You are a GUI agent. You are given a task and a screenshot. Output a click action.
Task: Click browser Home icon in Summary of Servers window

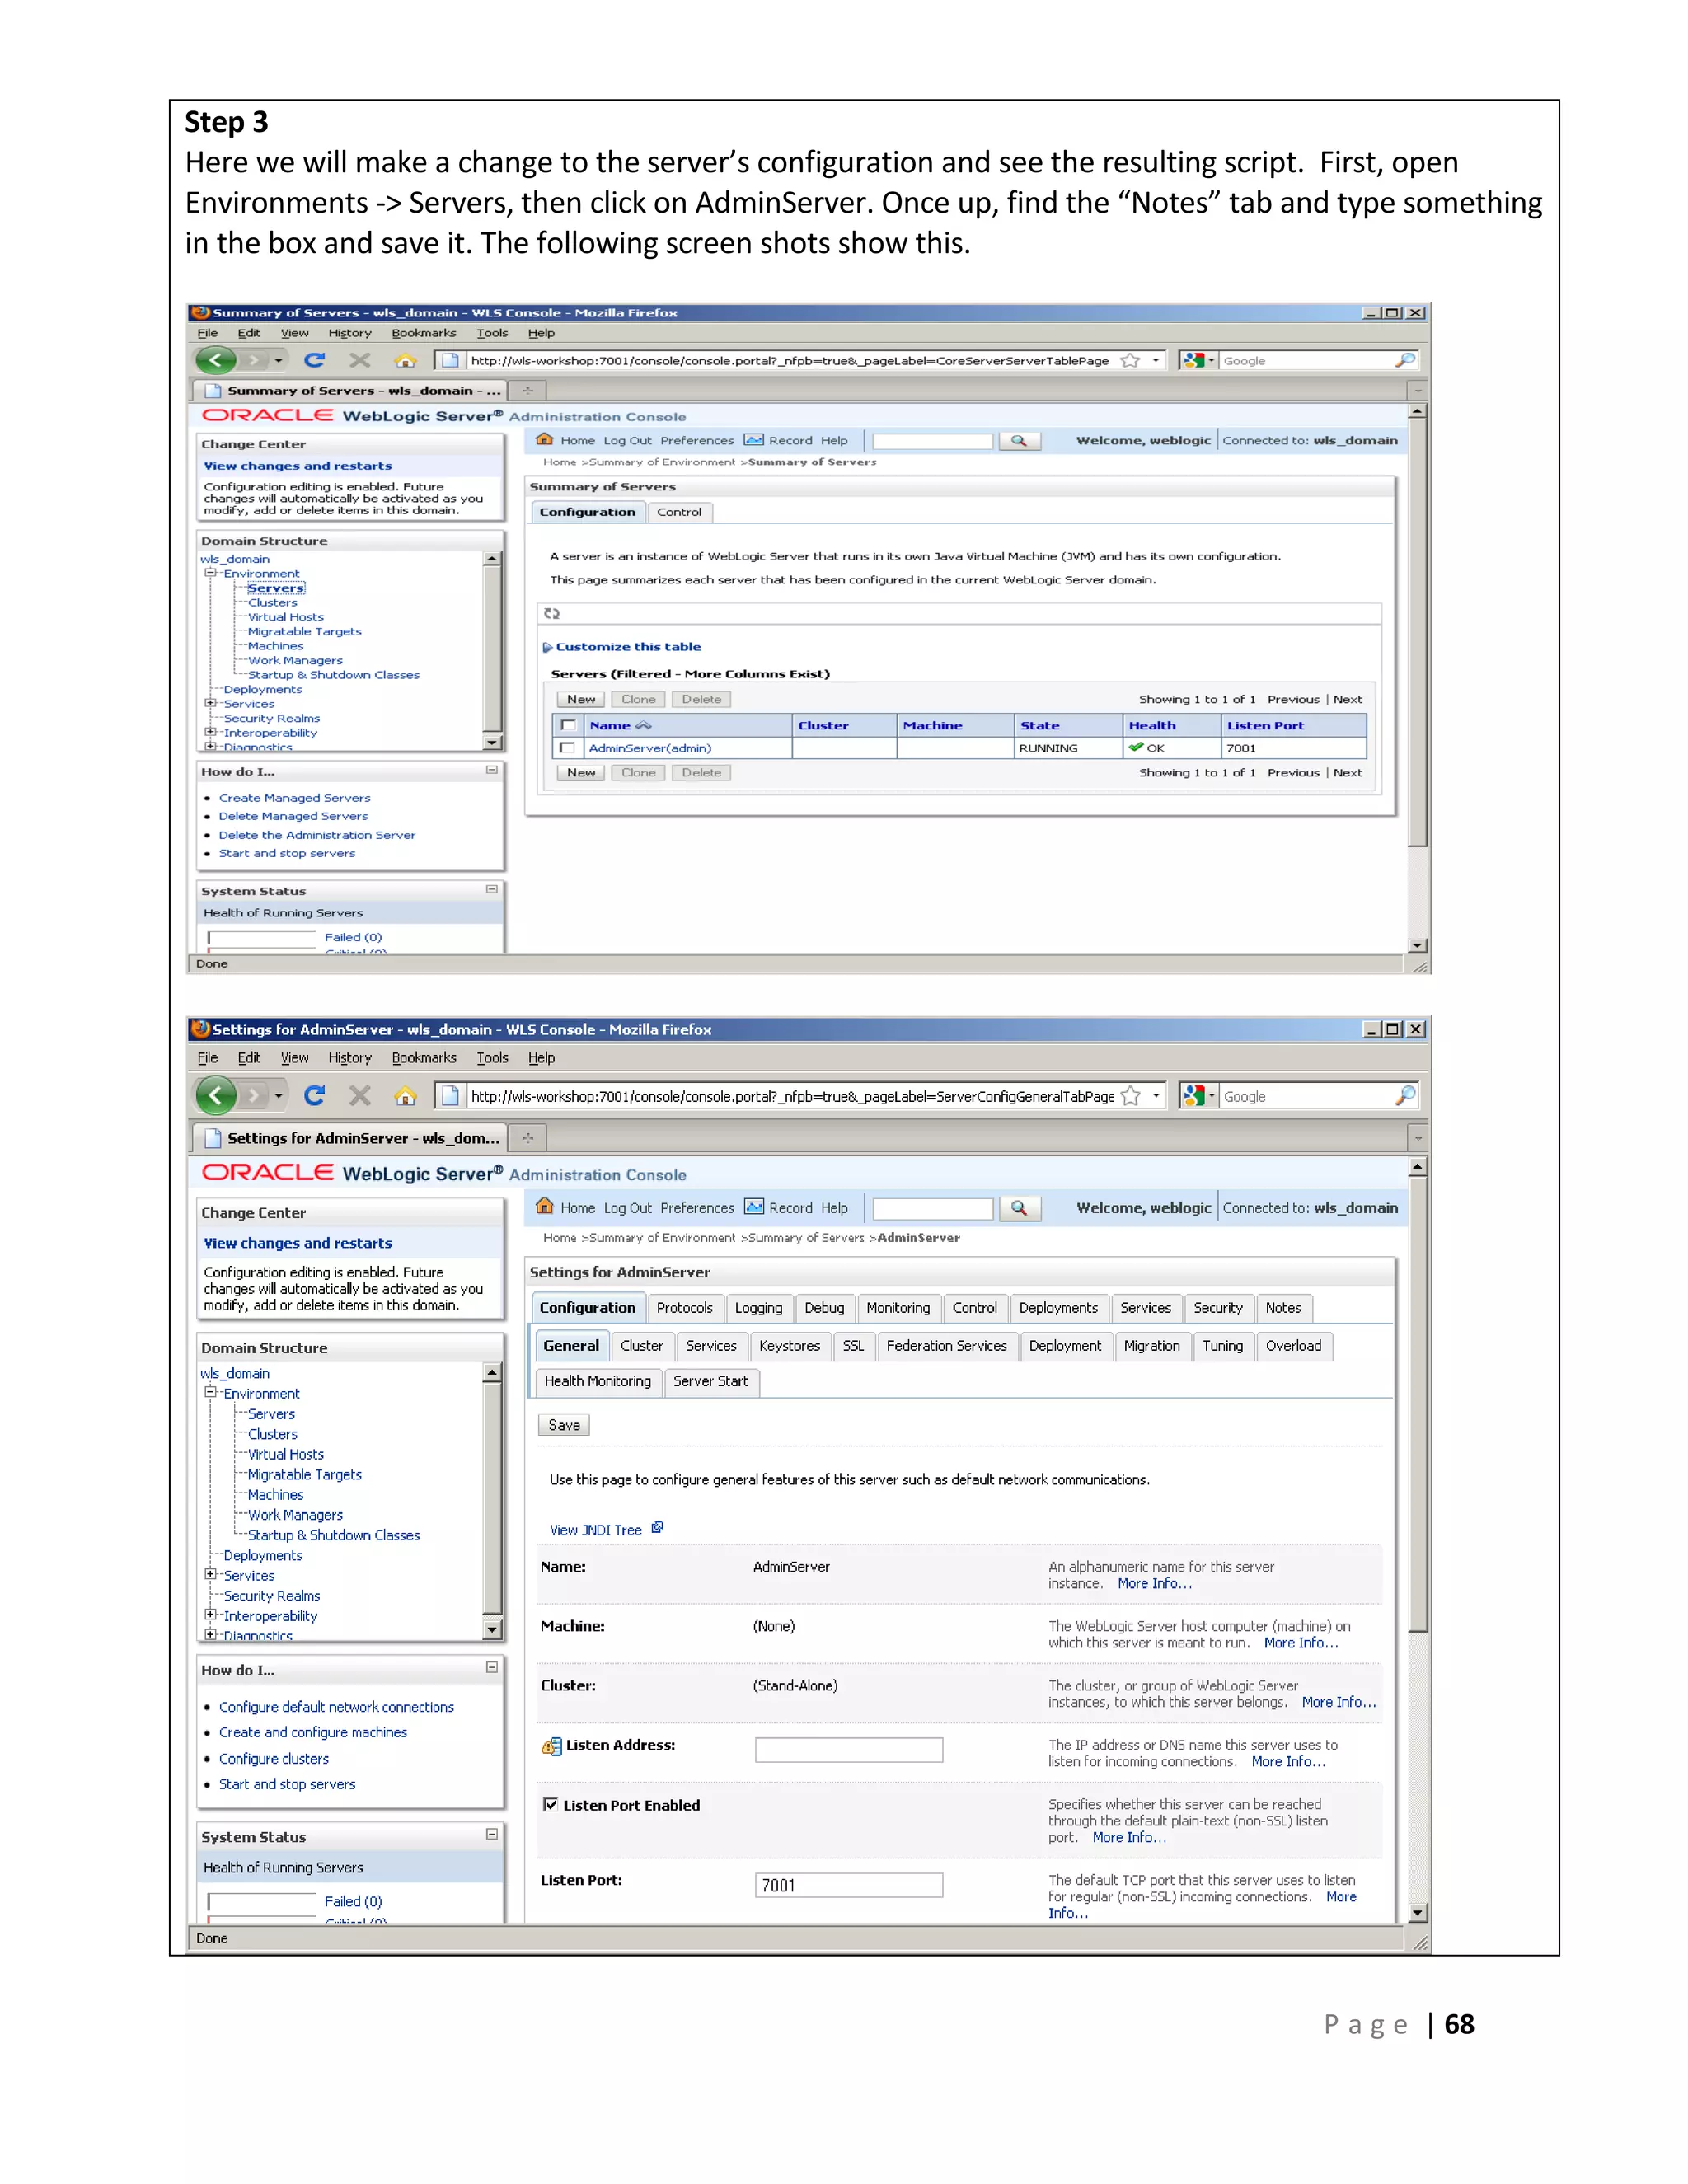[405, 361]
